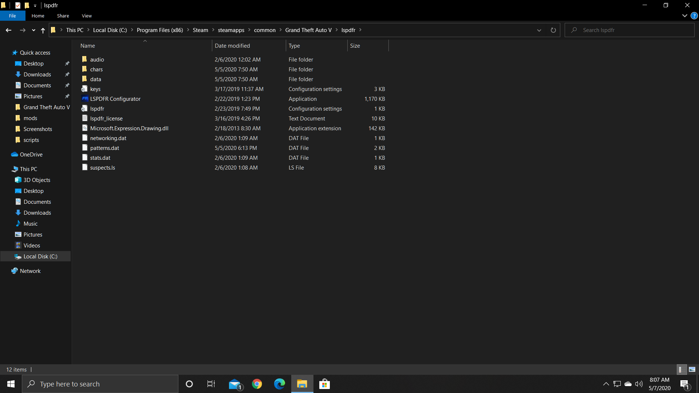The width and height of the screenshot is (699, 393).
Task: Open Google Chrome from the taskbar
Action: click(x=257, y=384)
